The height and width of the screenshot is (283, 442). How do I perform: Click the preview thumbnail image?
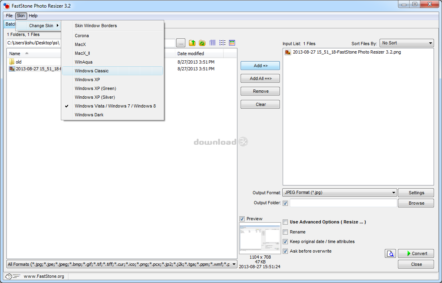[260, 238]
